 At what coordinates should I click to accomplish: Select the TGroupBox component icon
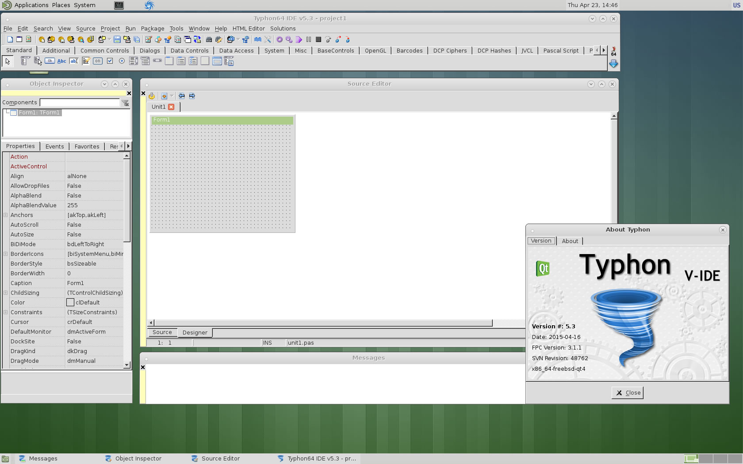pyautogui.click(x=169, y=61)
